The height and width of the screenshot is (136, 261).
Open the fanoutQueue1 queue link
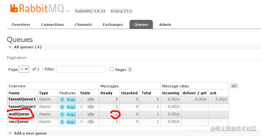point(22,99)
